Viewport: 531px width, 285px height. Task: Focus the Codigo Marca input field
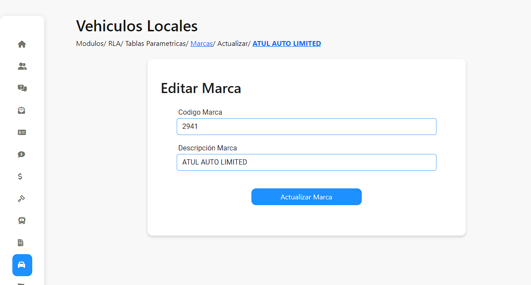(x=307, y=127)
